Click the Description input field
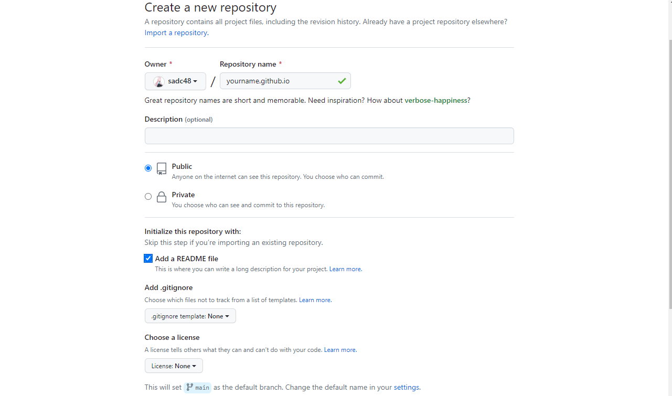Viewport: 672px width, 396px height. click(329, 136)
